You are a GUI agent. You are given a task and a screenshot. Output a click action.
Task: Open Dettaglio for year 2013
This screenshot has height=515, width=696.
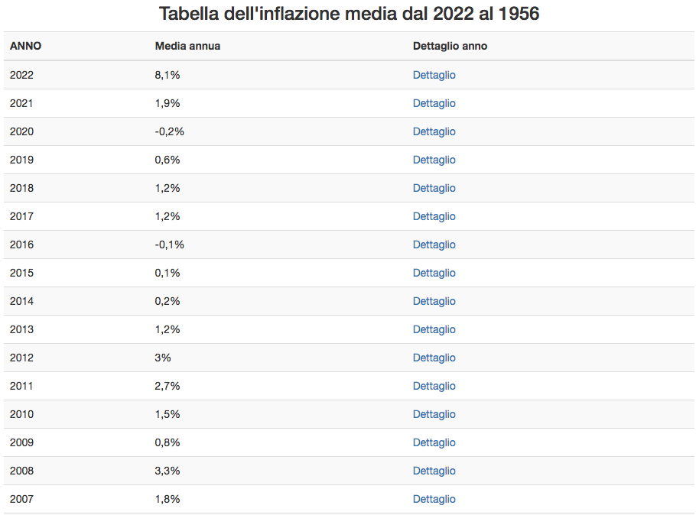(x=434, y=329)
